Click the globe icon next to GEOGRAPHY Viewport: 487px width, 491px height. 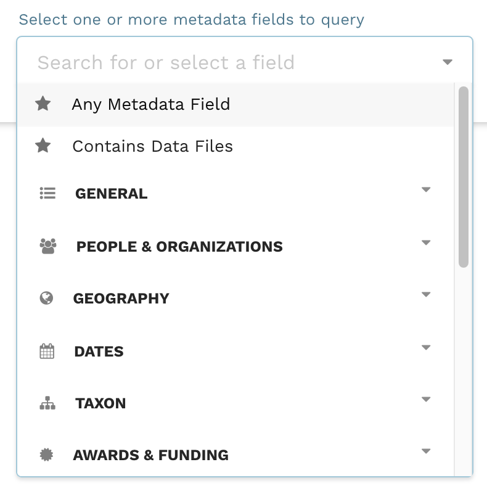(x=46, y=299)
